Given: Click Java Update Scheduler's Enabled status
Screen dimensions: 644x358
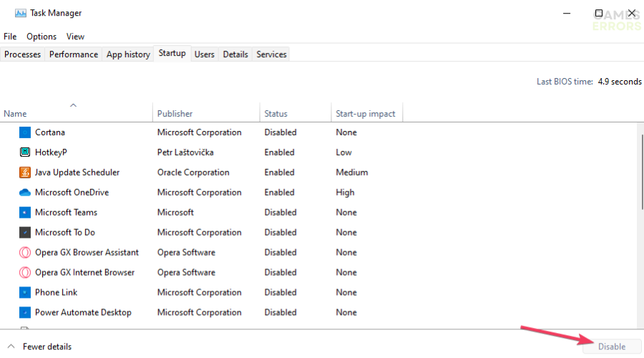Looking at the screenshot, I should pos(279,173).
